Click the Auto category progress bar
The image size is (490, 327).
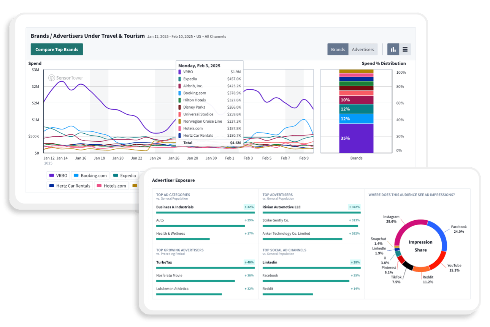click(201, 226)
